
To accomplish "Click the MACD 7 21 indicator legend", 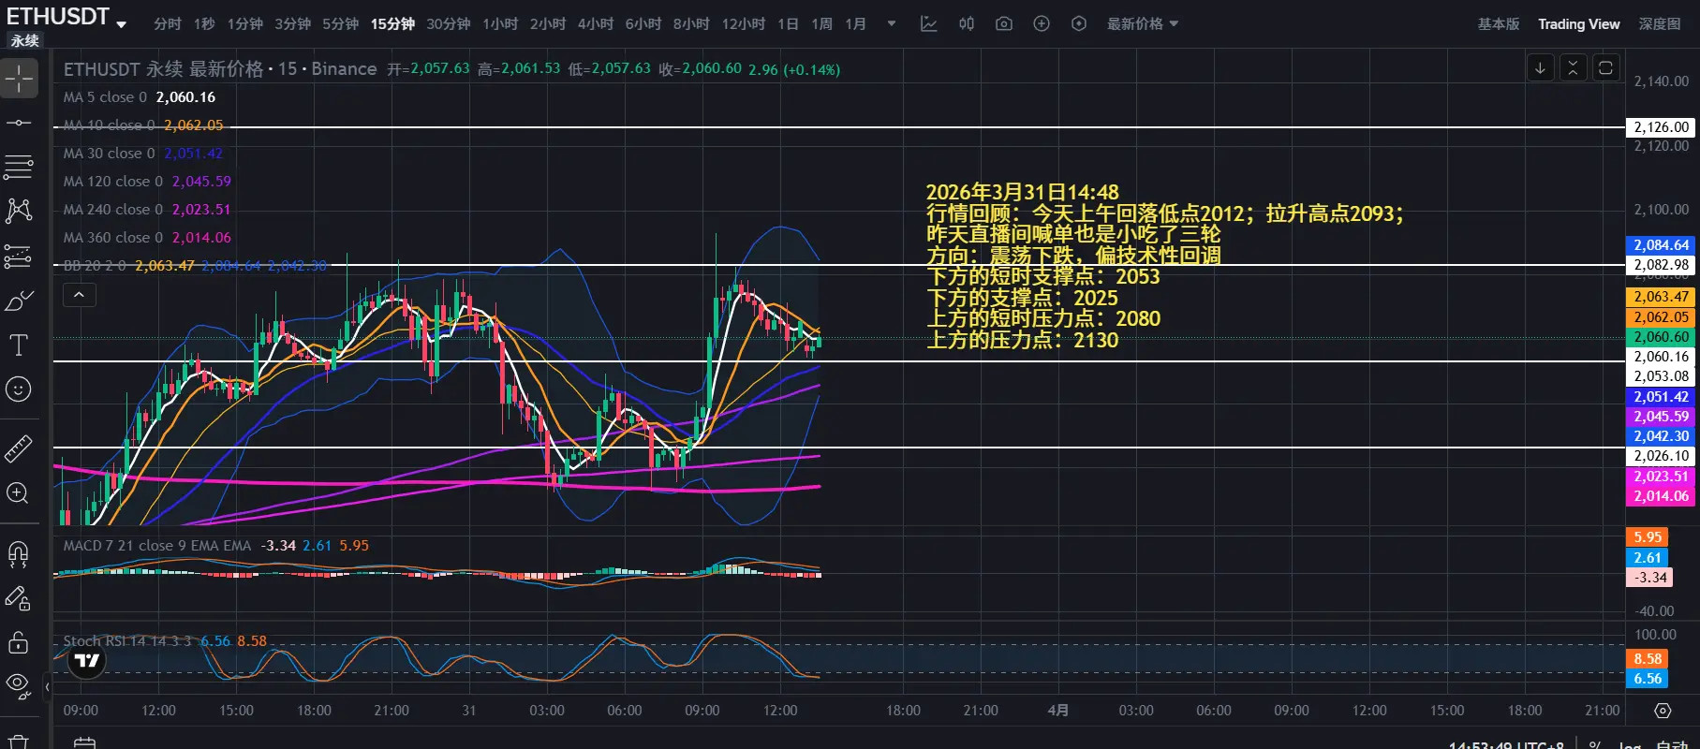I will 216,546.
